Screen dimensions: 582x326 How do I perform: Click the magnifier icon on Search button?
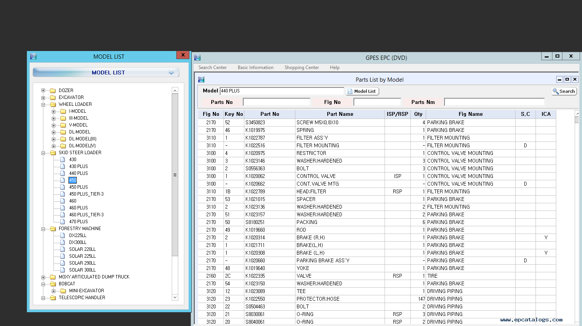(555, 91)
